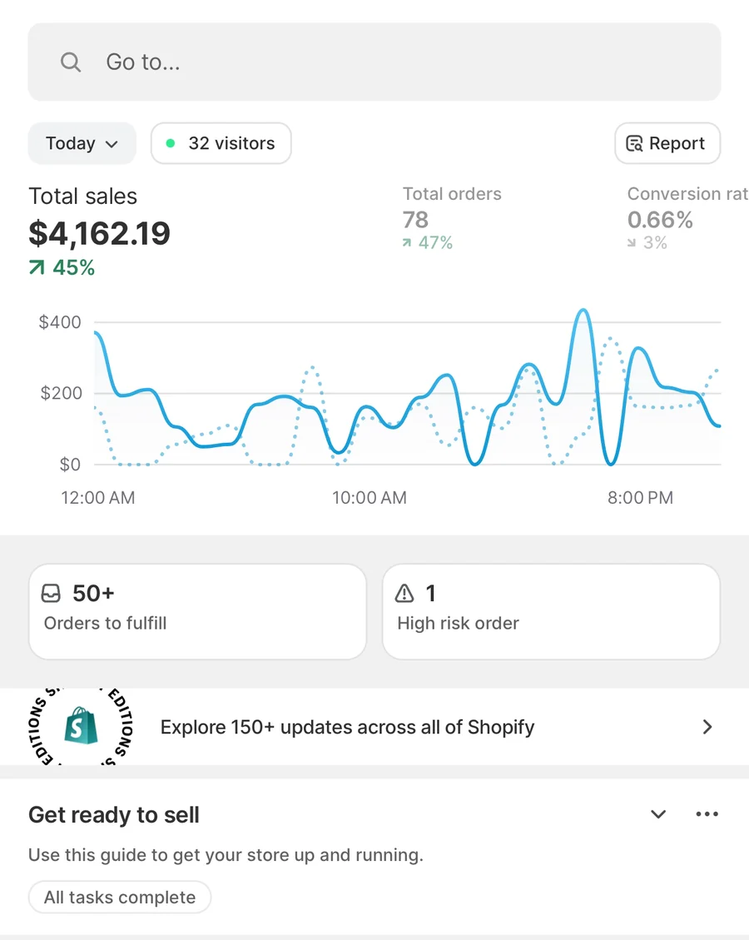Screen dimensions: 749x940
Task: Click the sales peak on the chart line
Action: coord(583,311)
